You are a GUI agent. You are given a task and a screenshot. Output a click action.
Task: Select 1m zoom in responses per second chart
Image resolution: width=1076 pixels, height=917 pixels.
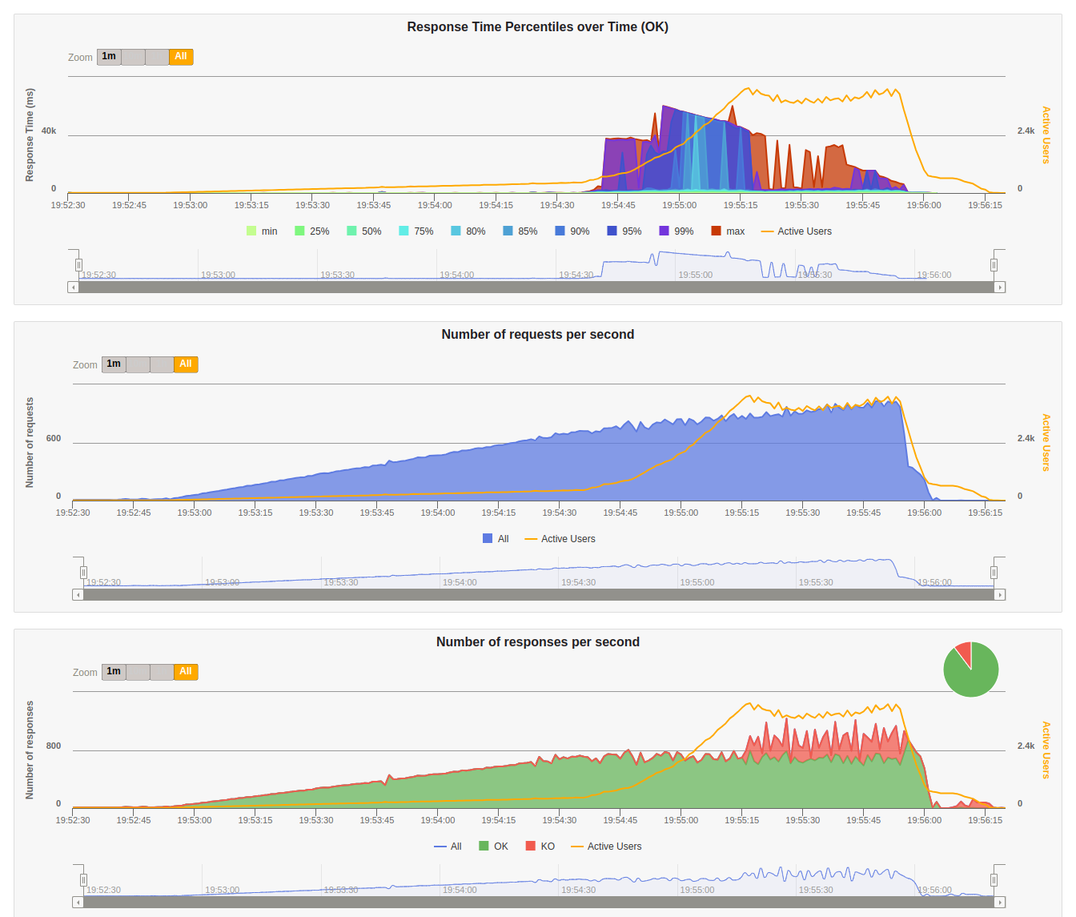click(114, 672)
